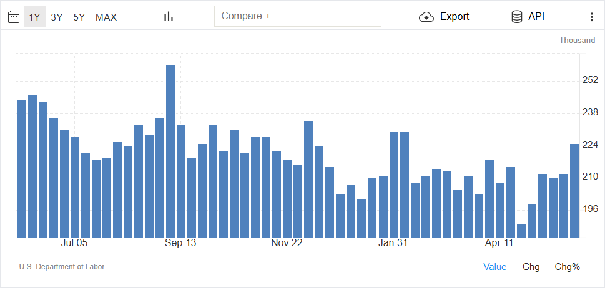Switch to the 5Y time range

coord(79,17)
